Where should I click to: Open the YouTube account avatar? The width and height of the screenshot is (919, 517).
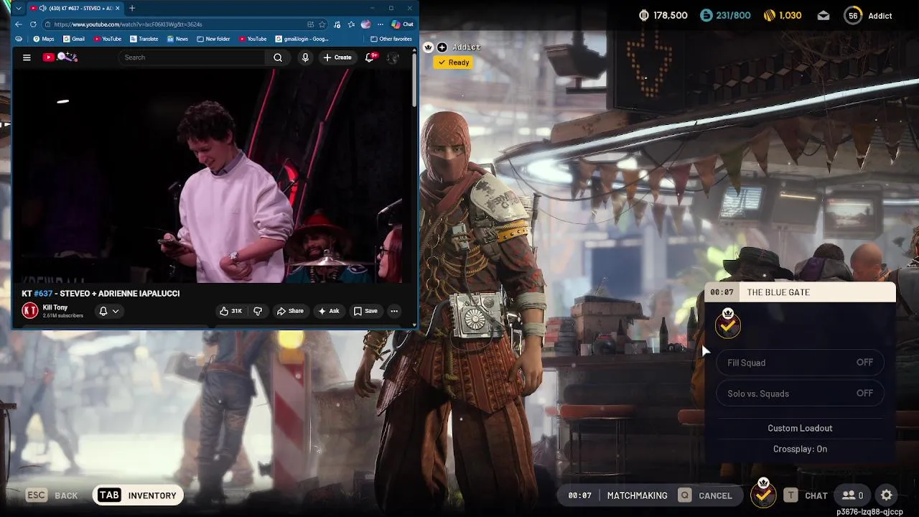(393, 57)
